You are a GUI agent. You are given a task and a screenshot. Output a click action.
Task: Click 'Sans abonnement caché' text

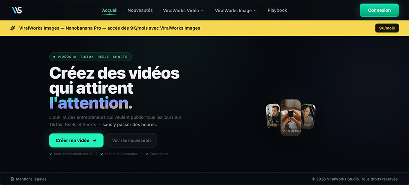[73, 154]
